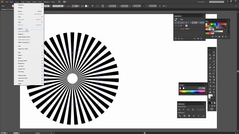
Task: Select the Scale tool
Action: (x=214, y=70)
